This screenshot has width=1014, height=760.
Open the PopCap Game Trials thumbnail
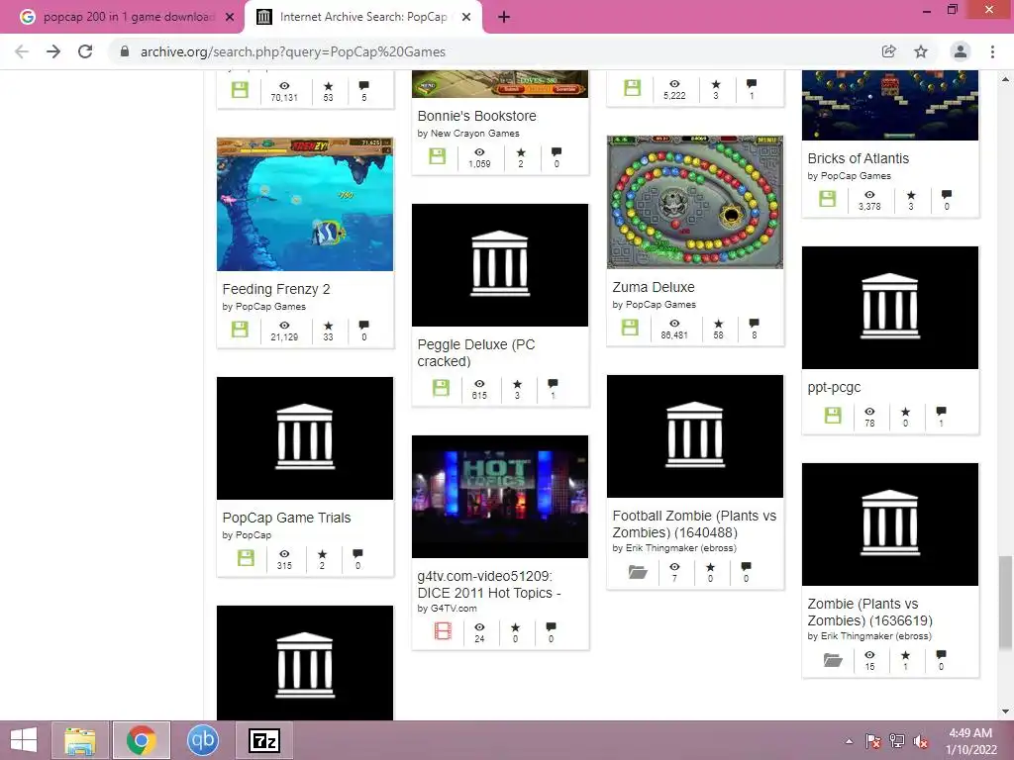tap(305, 438)
